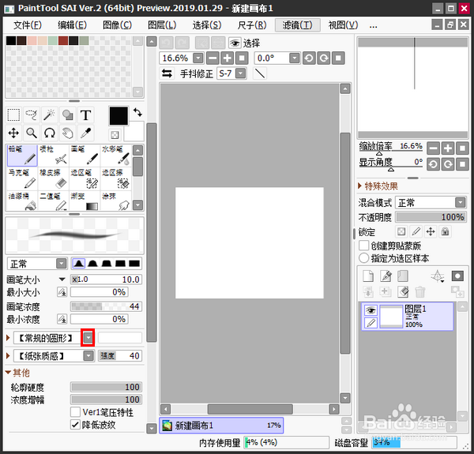Select the move layer tool
This screenshot has height=454, width=474.
[13, 133]
